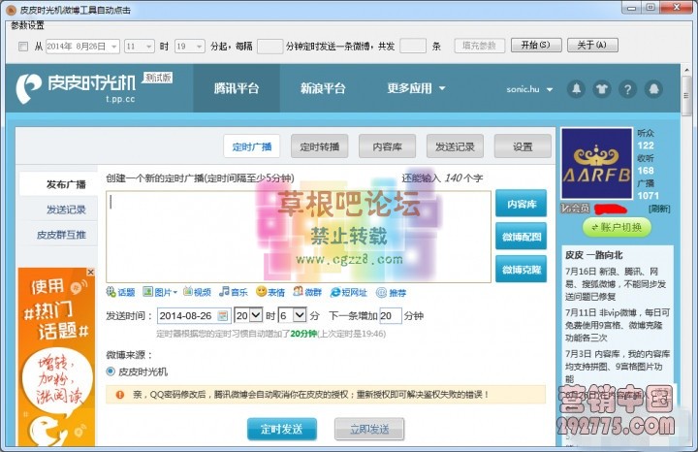Open the help question mark icon
This screenshot has height=452, width=698.
tap(627, 89)
